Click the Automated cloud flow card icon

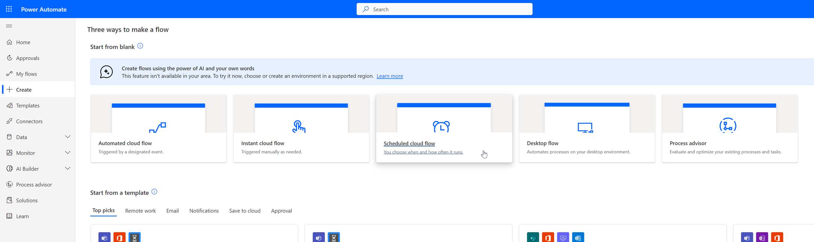coord(158,127)
